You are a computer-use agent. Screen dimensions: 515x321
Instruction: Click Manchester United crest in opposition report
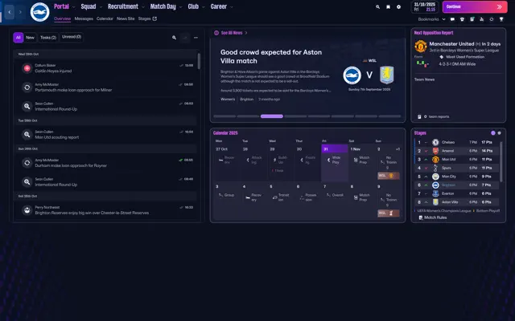[421, 47]
